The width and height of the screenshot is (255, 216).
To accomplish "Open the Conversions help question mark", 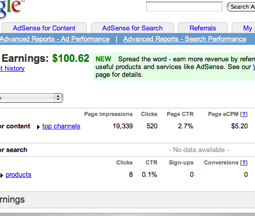I will (244, 162).
